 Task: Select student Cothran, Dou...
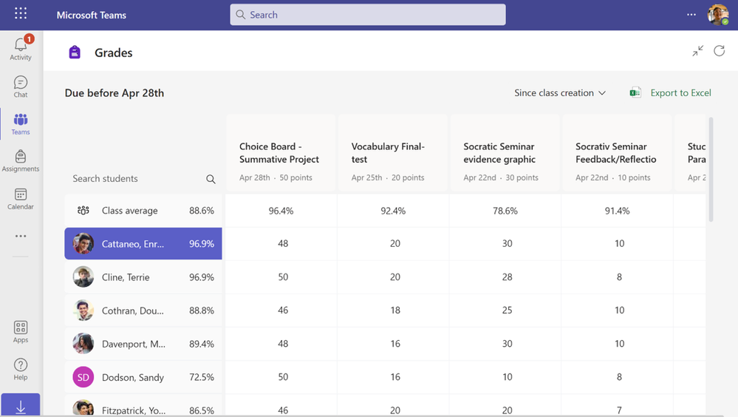(143, 311)
